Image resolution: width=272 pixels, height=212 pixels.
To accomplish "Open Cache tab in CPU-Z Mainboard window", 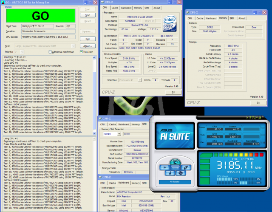I will point(112,183).
